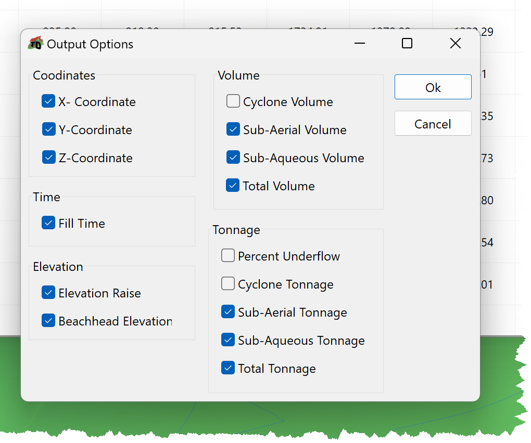Uncheck the X- Coordinate checkbox
This screenshot has width=531, height=443.
48,101
